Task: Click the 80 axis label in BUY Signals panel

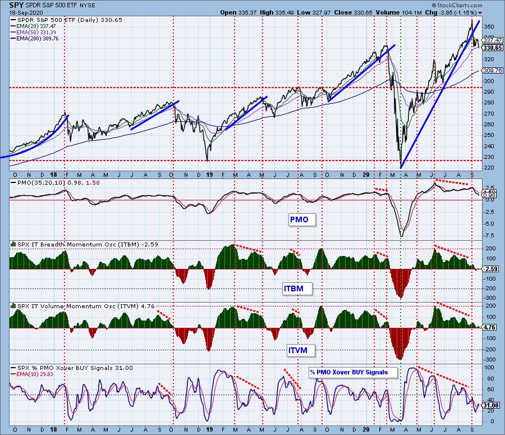Action: (x=491, y=379)
